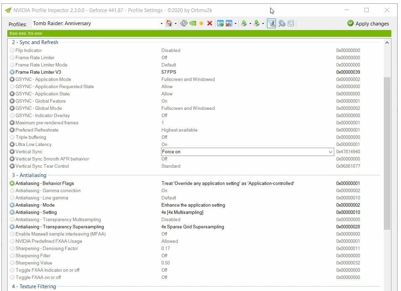
Task: Open scan for modified profiles magnifier icon
Action: pyautogui.click(x=282, y=23)
